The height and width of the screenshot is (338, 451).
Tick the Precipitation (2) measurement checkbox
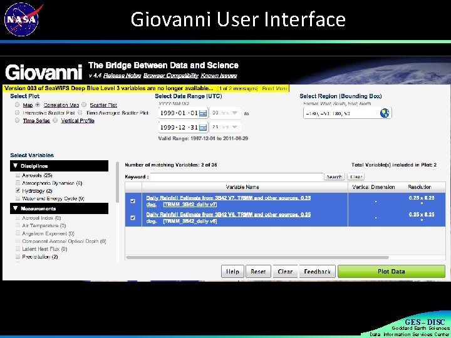[18, 257]
